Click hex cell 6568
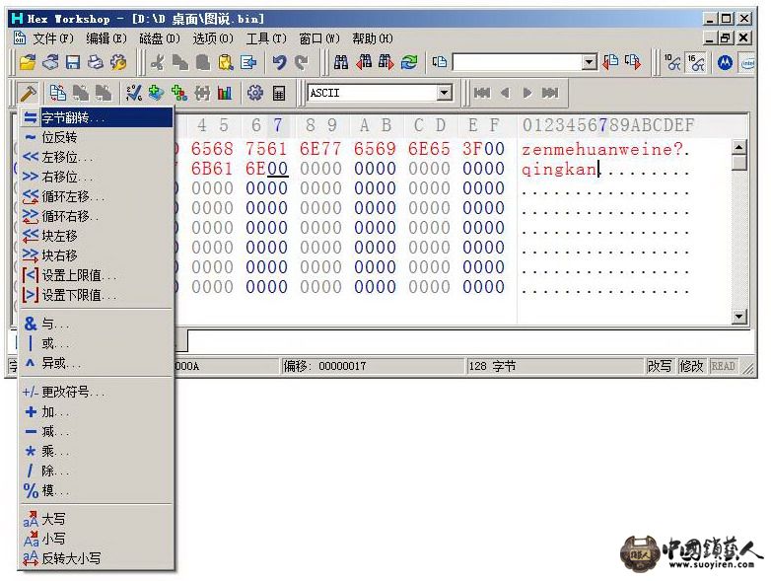 click(x=212, y=149)
